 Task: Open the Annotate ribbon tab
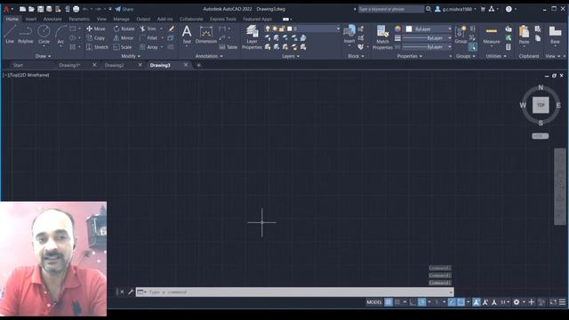point(52,19)
